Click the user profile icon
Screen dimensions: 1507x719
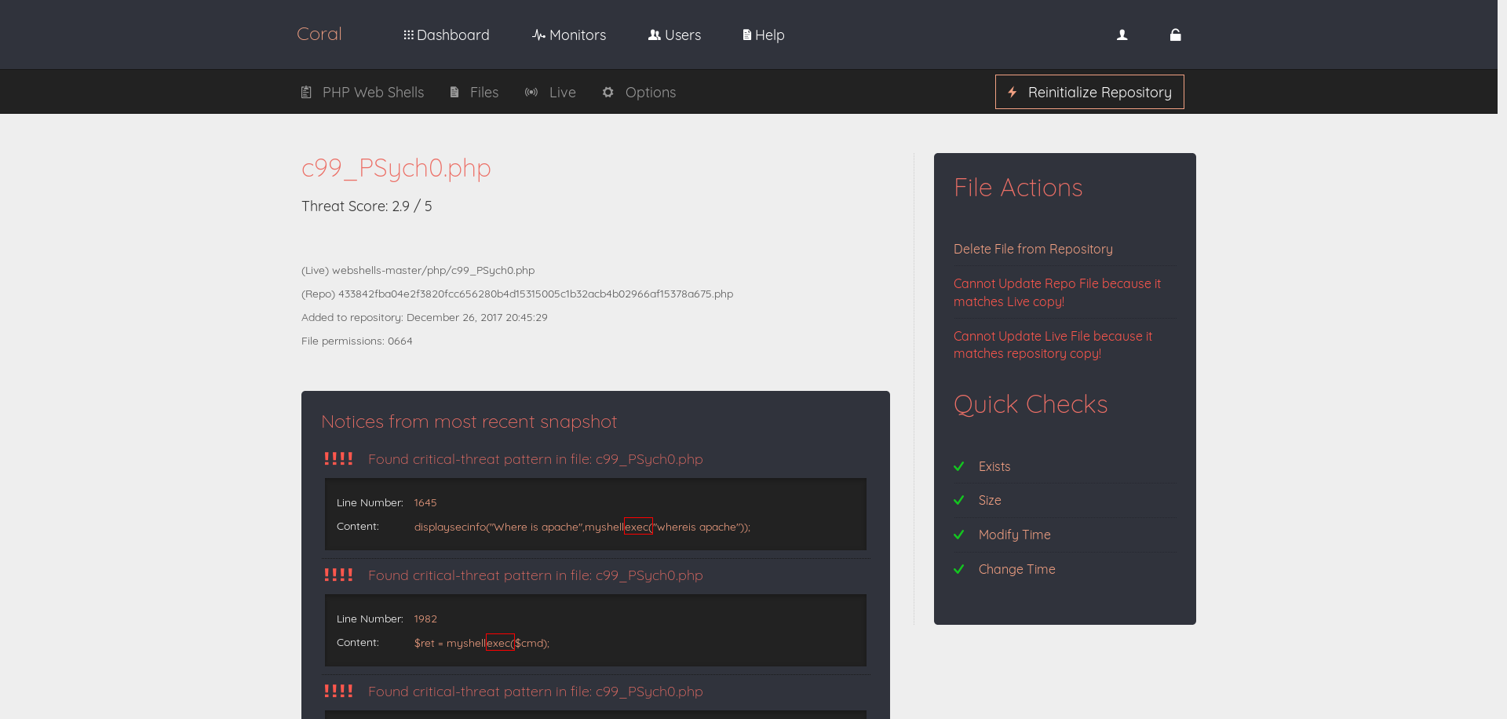[x=1122, y=35]
